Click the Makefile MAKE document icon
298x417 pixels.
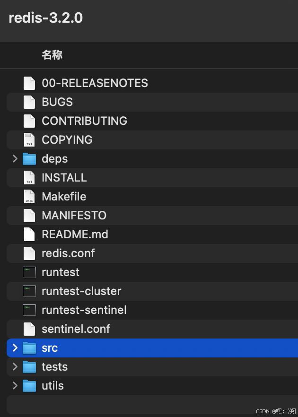coord(29,197)
